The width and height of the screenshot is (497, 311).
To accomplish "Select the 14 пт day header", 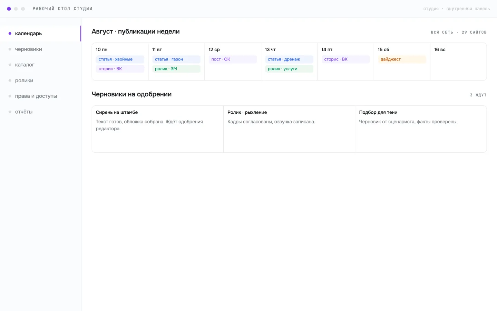I will (327, 49).
